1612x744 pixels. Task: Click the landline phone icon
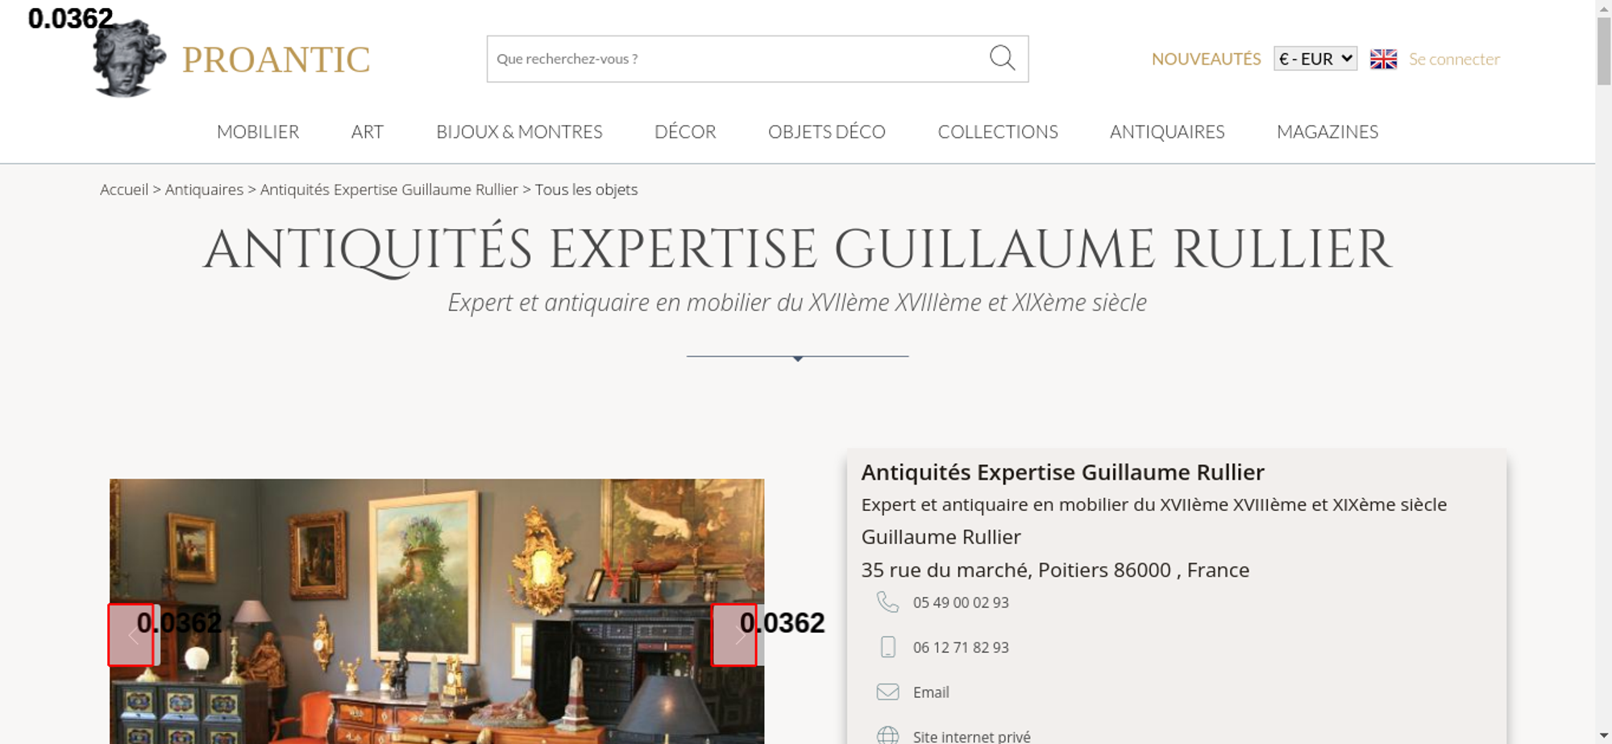pyautogui.click(x=887, y=602)
